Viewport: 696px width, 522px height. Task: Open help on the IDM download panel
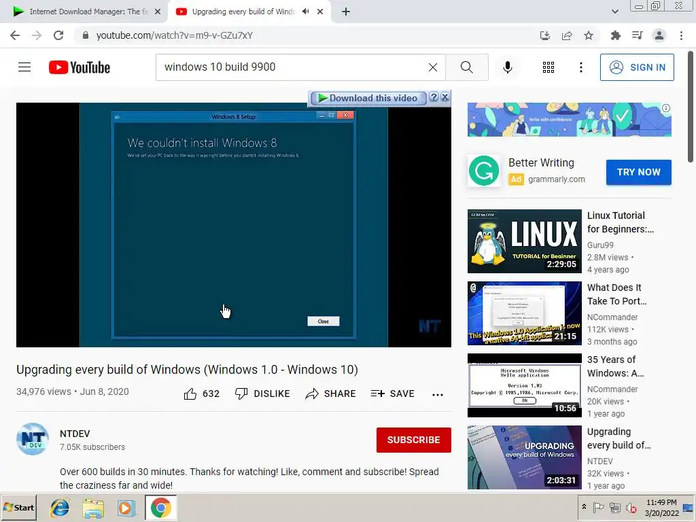[x=434, y=97]
